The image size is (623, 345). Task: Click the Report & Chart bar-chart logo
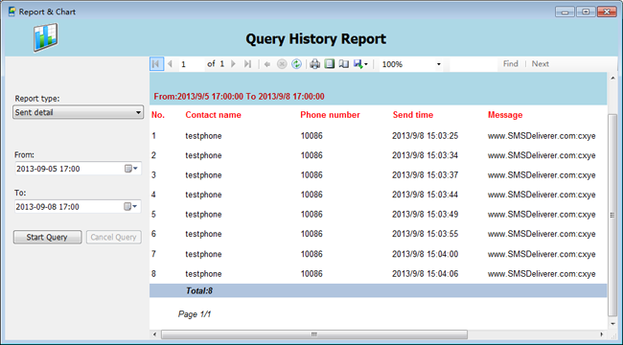click(46, 37)
